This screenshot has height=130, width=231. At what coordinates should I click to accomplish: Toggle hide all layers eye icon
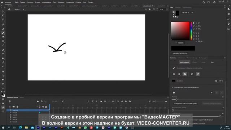click(43, 107)
